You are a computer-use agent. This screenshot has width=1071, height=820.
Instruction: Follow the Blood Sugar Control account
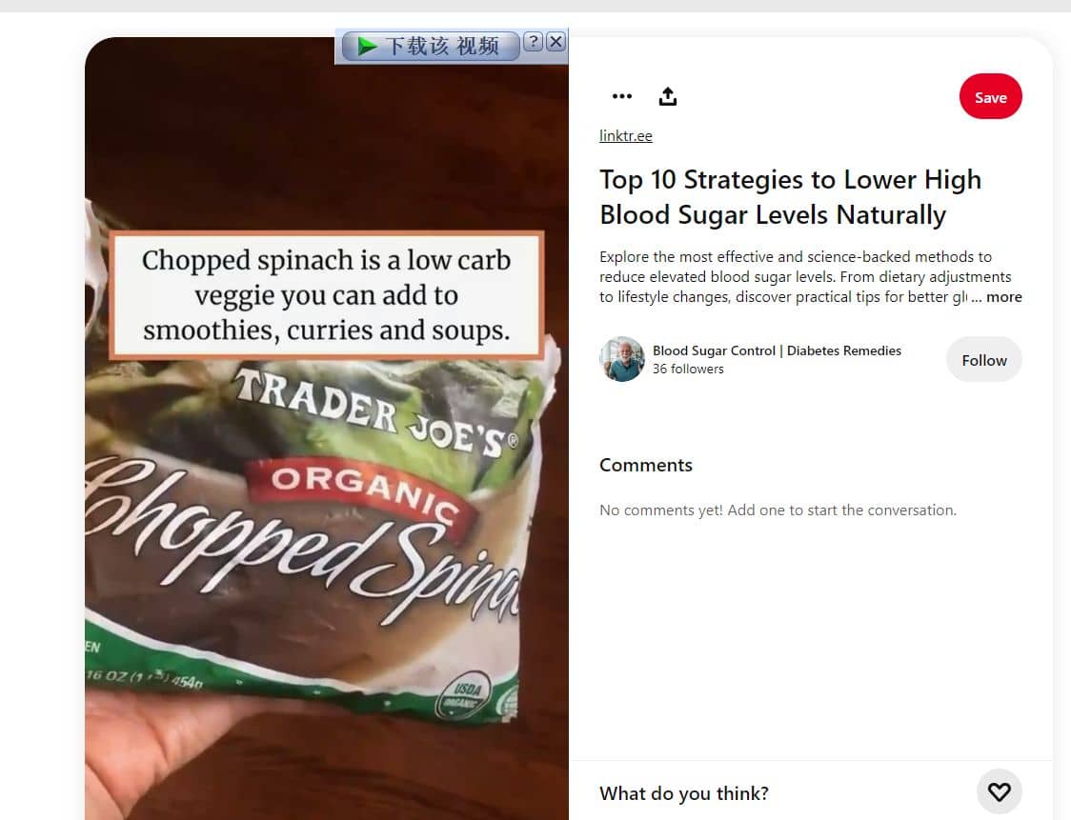coord(983,359)
